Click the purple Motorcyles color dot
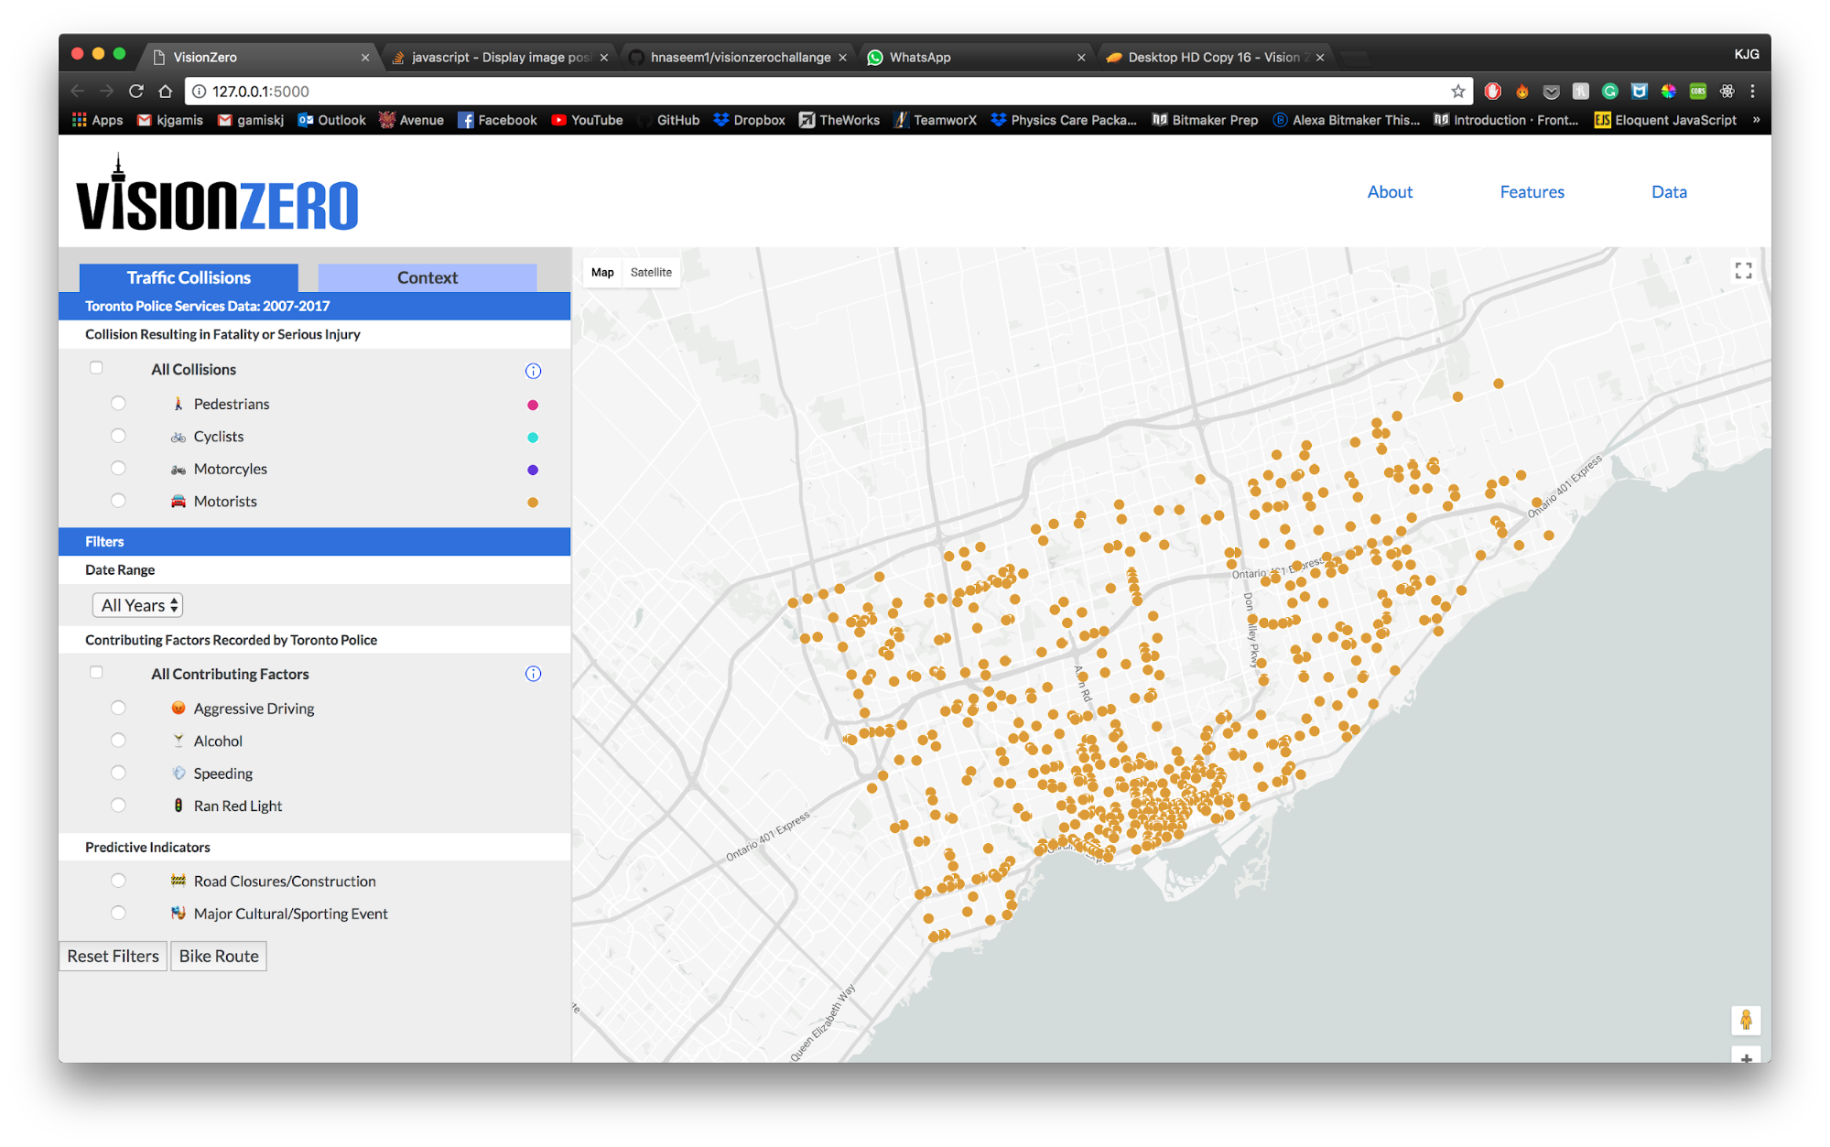The width and height of the screenshot is (1830, 1147). 533,470
